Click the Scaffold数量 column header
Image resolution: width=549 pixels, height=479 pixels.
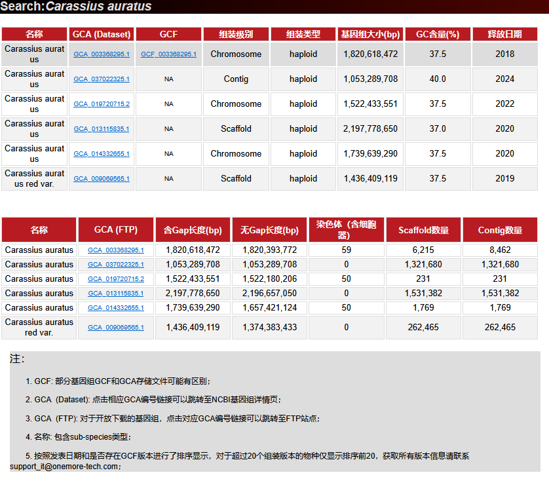(x=423, y=230)
